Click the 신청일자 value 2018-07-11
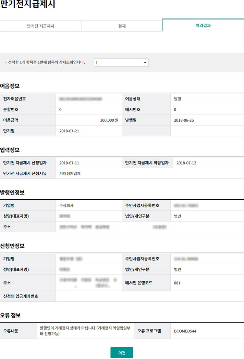Viewport: 244px width, 359px height. coord(69,163)
